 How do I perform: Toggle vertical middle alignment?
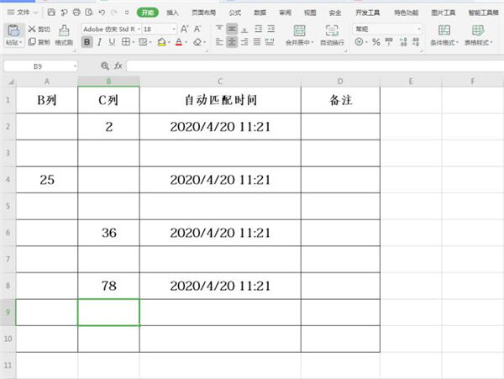coord(232,29)
